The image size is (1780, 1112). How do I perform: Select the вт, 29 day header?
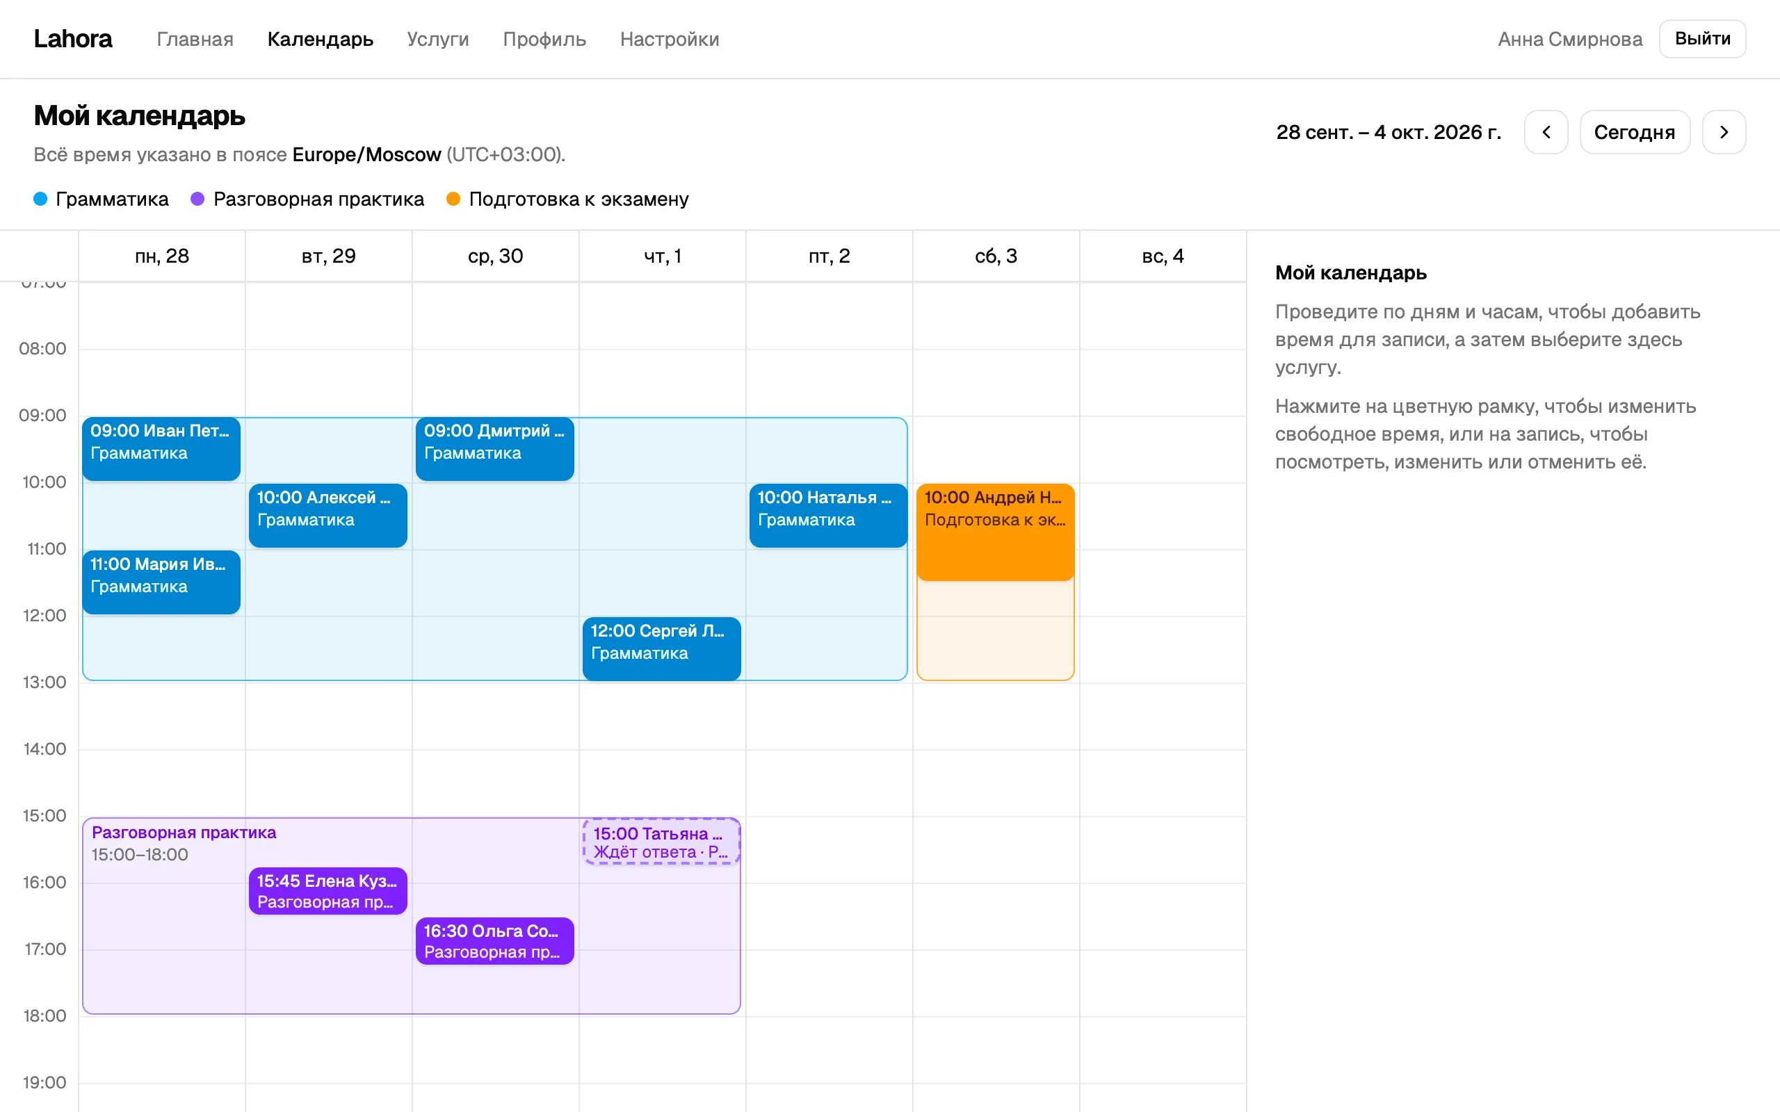click(x=329, y=256)
